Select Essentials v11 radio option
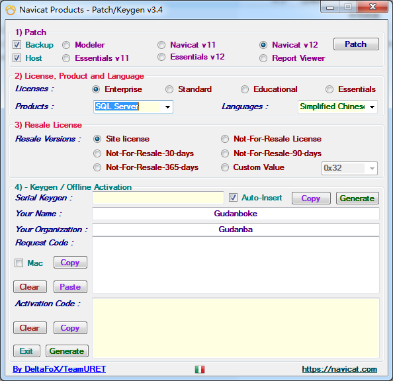This screenshot has height=381, width=393. [x=66, y=58]
